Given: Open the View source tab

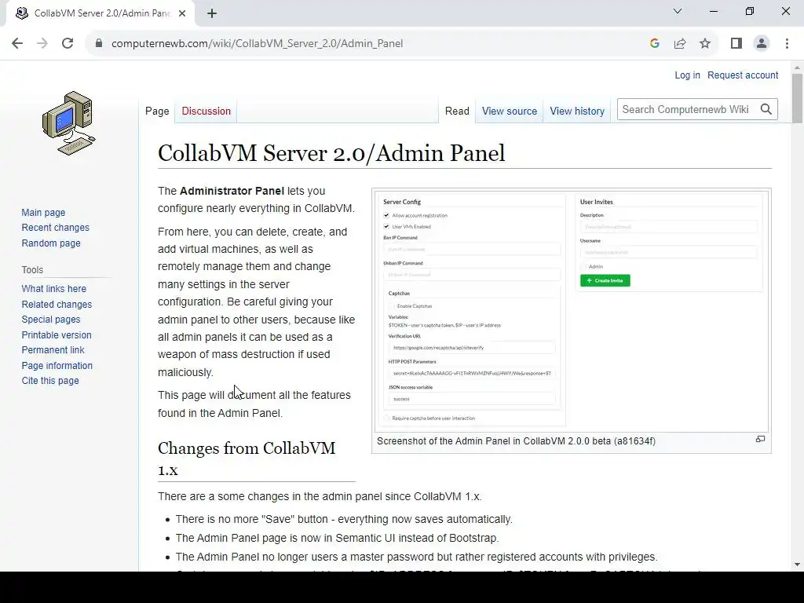Looking at the screenshot, I should [x=509, y=111].
